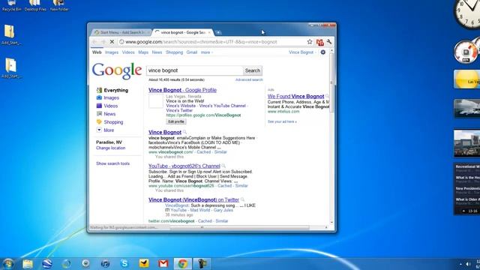Click the Gmail extension icon in Chrome toolbar
Image resolution: width=480 pixels, height=270 pixels.
(x=320, y=42)
